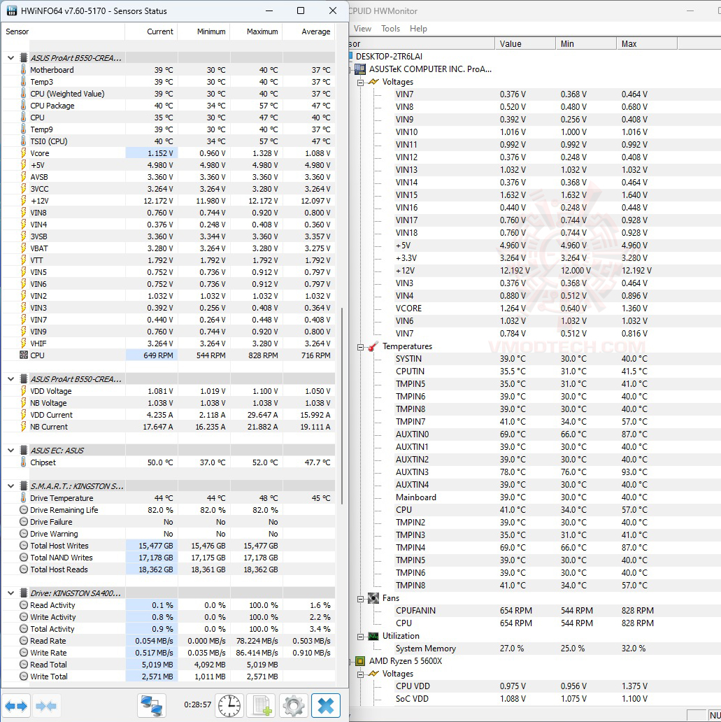This screenshot has width=721, height=722.
Task: Click the Chipset thermometer icon
Action: click(x=24, y=462)
